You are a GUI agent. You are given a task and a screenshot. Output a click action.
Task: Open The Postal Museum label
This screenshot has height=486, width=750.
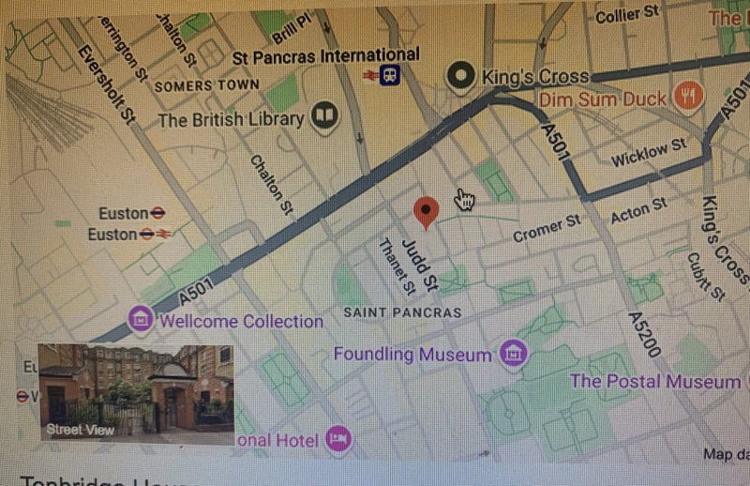655,382
